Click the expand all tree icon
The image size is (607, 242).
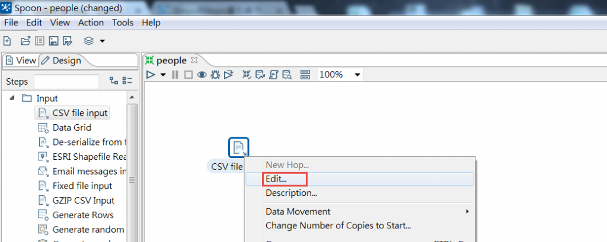[113, 81]
